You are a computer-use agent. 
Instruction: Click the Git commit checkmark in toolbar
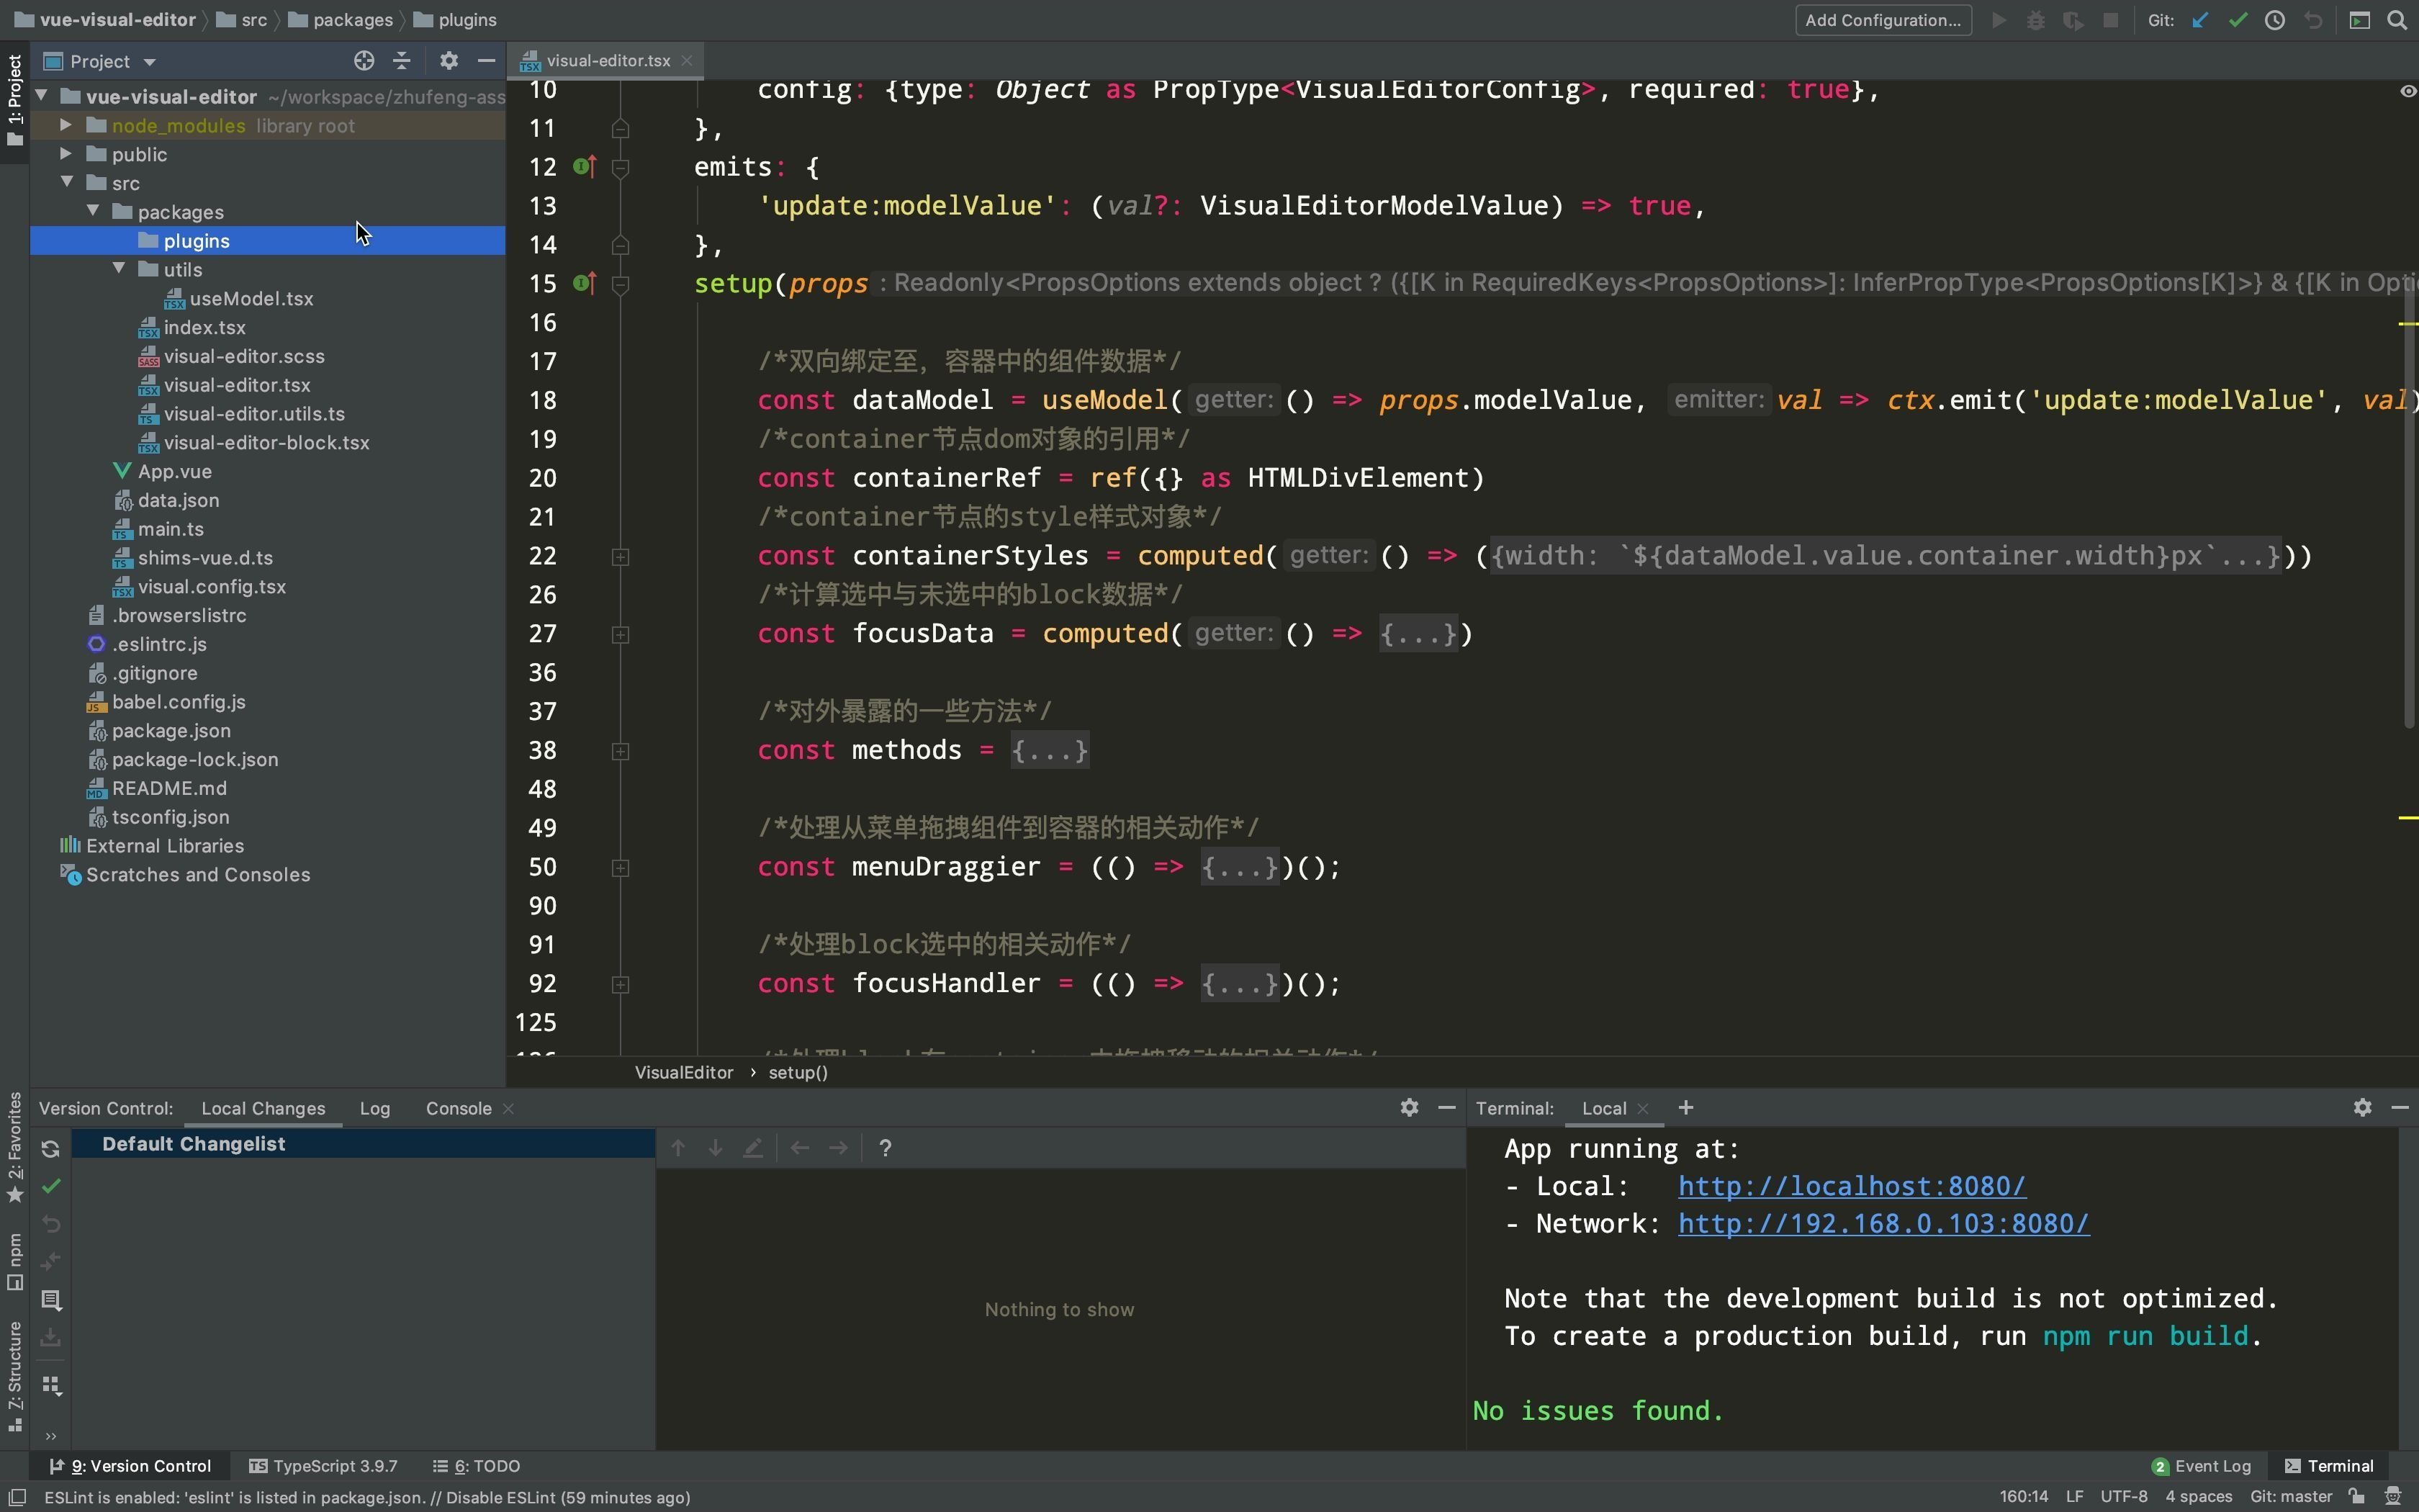2238,20
